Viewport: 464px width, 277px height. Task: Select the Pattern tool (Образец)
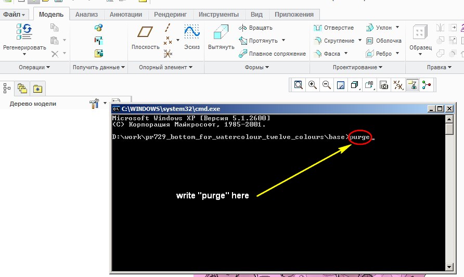pyautogui.click(x=420, y=37)
